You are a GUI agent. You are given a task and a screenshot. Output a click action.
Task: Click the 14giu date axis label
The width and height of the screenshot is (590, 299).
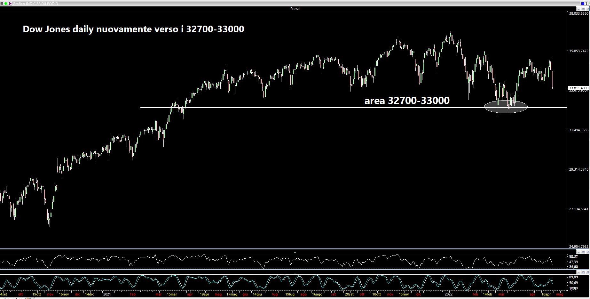pyautogui.click(x=257, y=294)
